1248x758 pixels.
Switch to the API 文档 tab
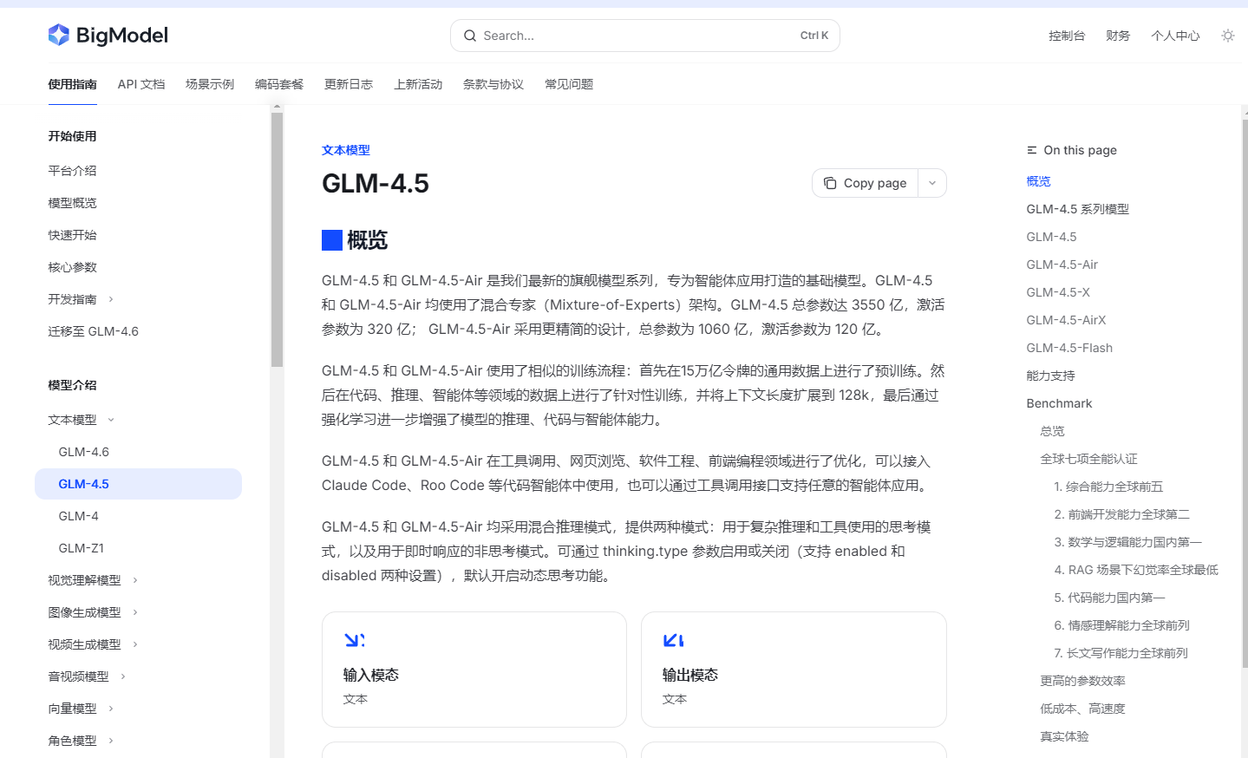tap(141, 84)
